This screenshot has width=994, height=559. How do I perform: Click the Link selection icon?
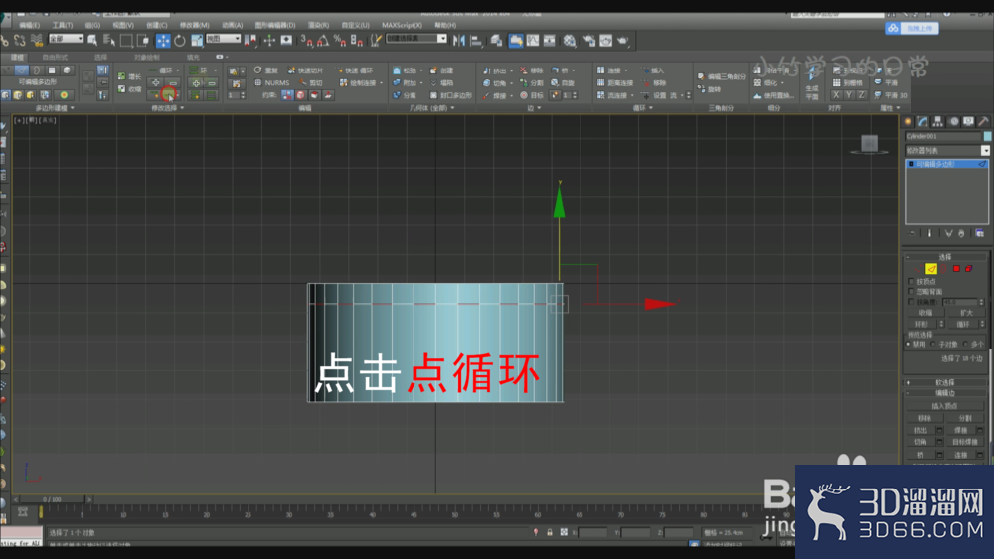click(x=4, y=41)
